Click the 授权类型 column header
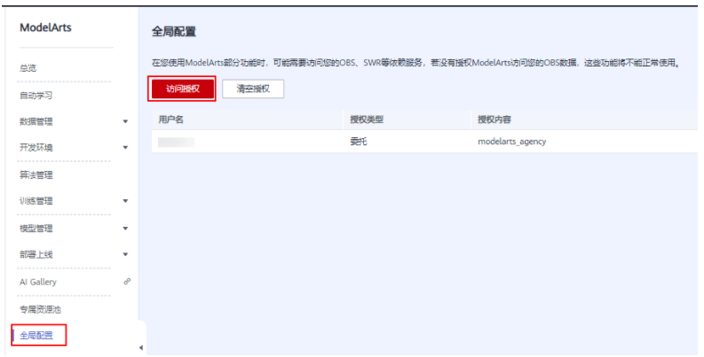This screenshot has height=357, width=704. tap(367, 120)
